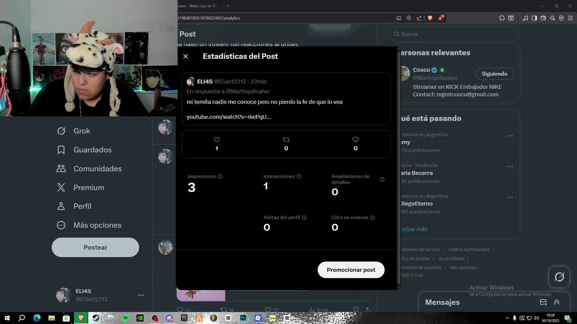This screenshot has height=324, width=577.
Task: Click the info icon next to Impresiones
Action: pyautogui.click(x=220, y=176)
